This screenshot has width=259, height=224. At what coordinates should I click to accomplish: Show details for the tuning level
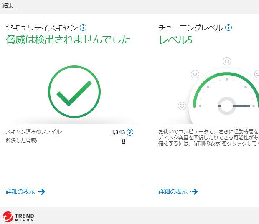[178, 192]
